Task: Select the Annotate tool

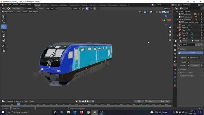Action: (4, 46)
